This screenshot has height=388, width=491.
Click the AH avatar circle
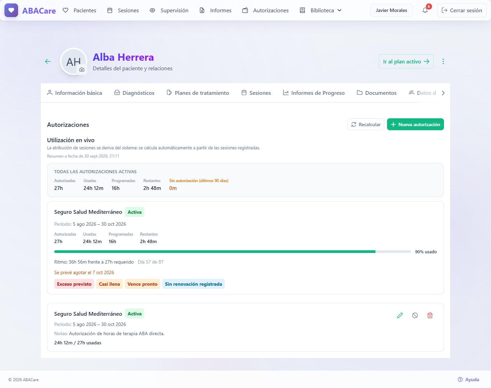click(x=73, y=61)
